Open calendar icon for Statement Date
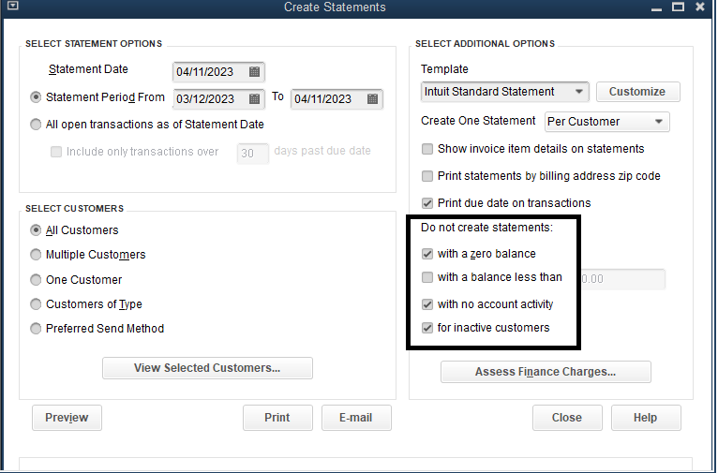 (254, 72)
